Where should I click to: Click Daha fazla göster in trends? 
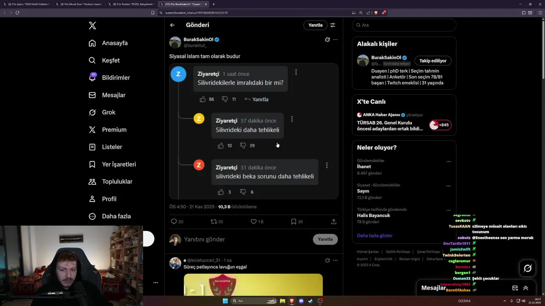[375, 235]
